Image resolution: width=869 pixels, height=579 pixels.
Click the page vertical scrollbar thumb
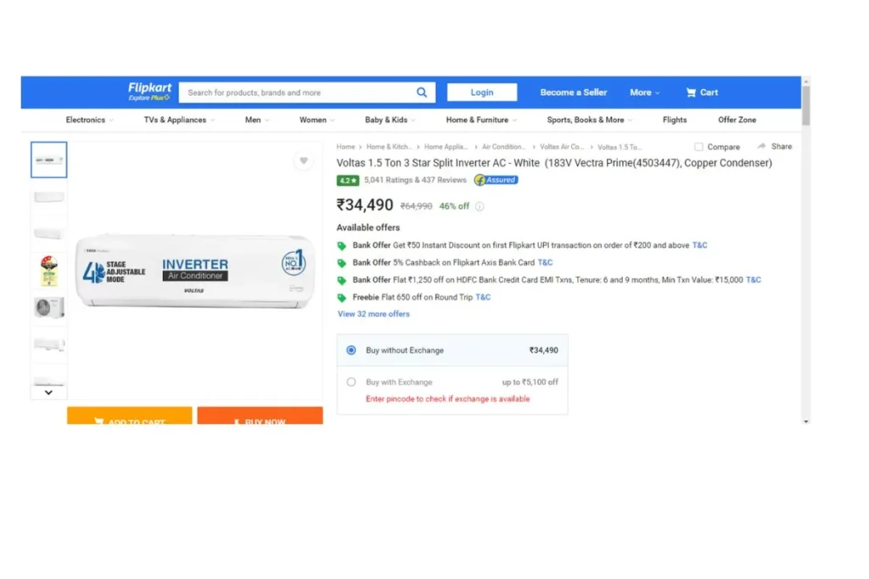click(x=806, y=105)
